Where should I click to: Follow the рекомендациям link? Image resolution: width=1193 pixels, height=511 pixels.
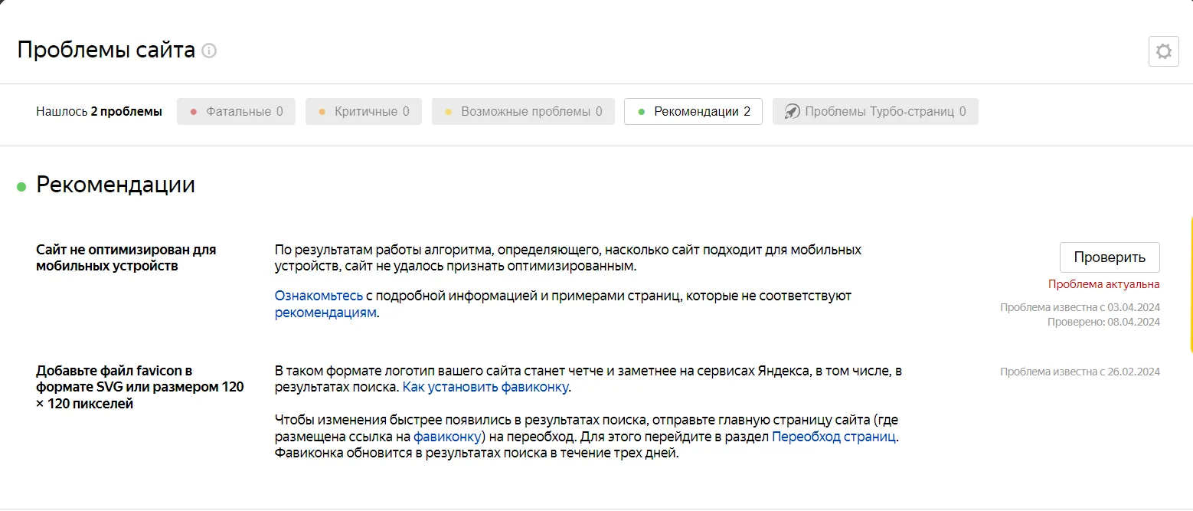325,313
